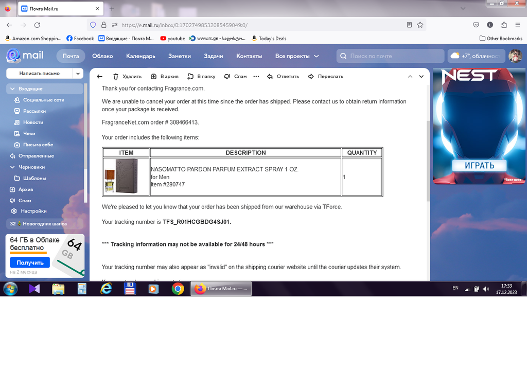Open the volume speaker icon in system tray
Screen dimensions: 527x369
point(486,289)
